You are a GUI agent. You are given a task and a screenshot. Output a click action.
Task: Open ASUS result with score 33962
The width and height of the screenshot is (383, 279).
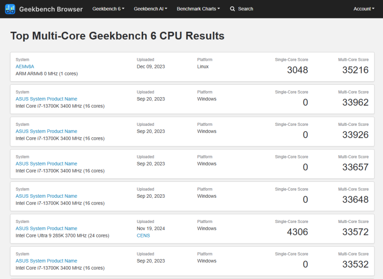47,99
